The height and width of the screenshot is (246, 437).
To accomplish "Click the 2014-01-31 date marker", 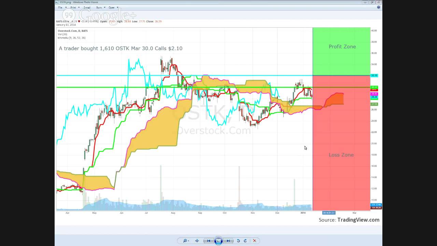I will click(329, 213).
